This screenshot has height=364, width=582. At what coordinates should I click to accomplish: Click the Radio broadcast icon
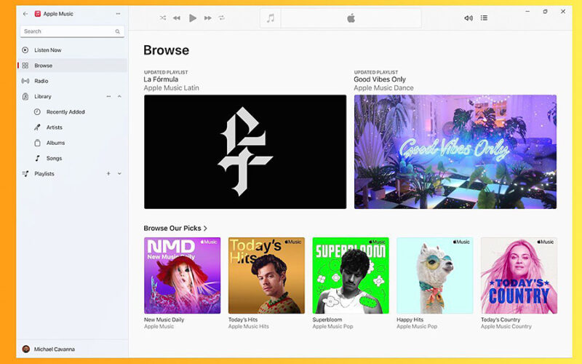(25, 81)
